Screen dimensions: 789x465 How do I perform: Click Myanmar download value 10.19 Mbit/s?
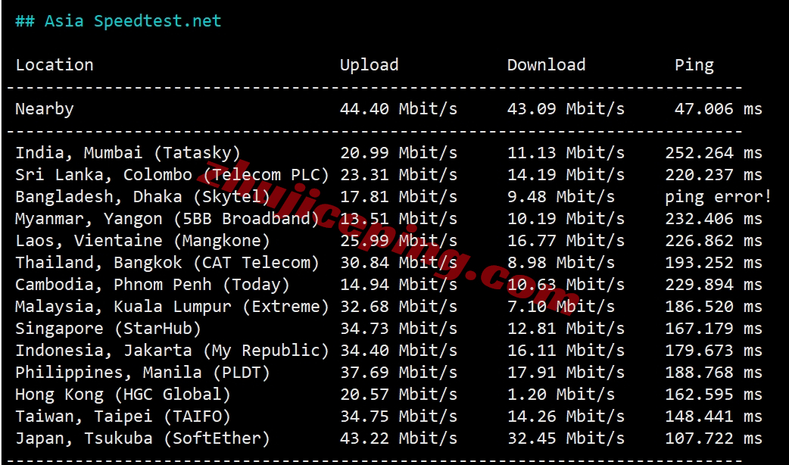tap(566, 218)
